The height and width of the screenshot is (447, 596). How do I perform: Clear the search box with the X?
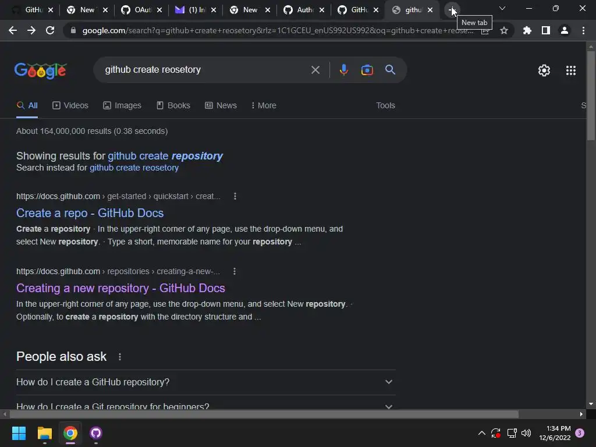pyautogui.click(x=315, y=70)
